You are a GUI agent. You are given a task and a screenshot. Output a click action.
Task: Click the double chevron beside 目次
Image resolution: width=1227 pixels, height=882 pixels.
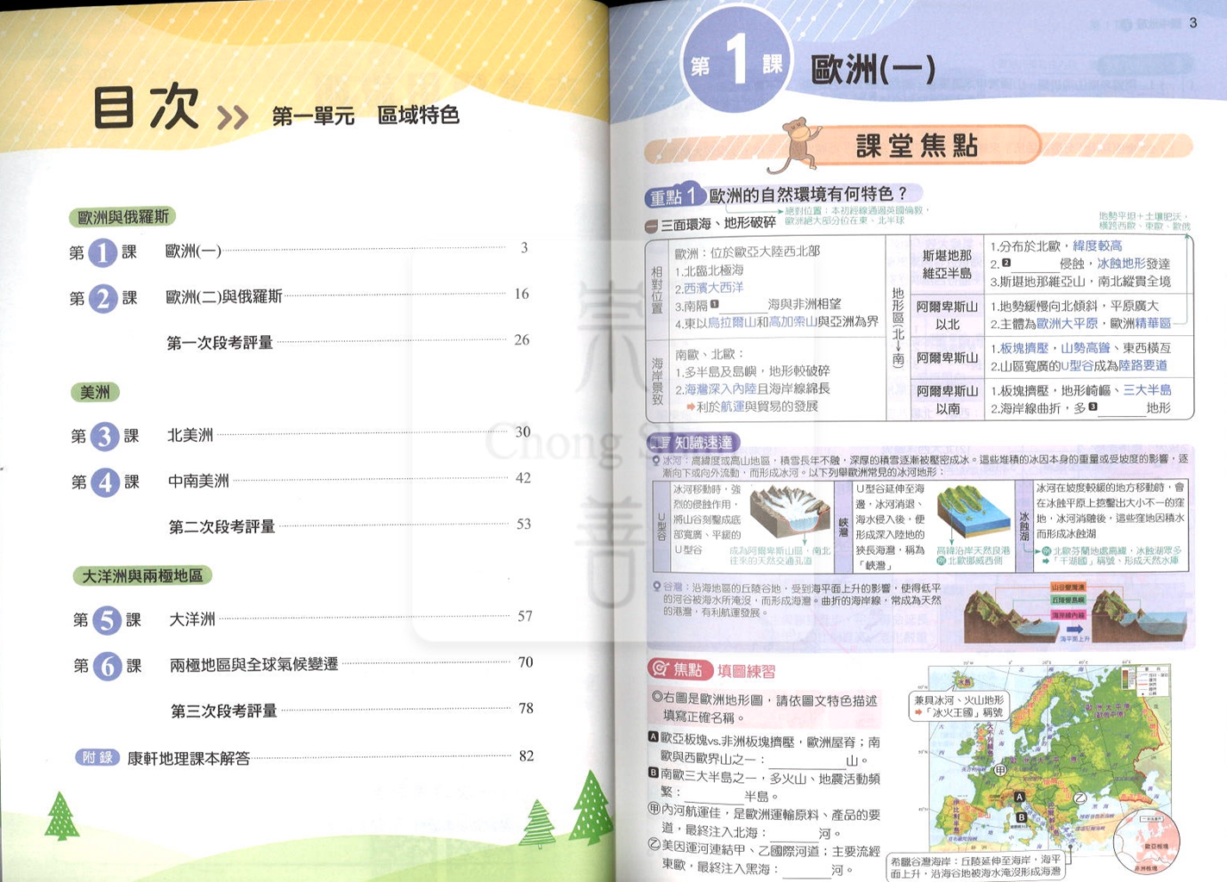click(233, 117)
